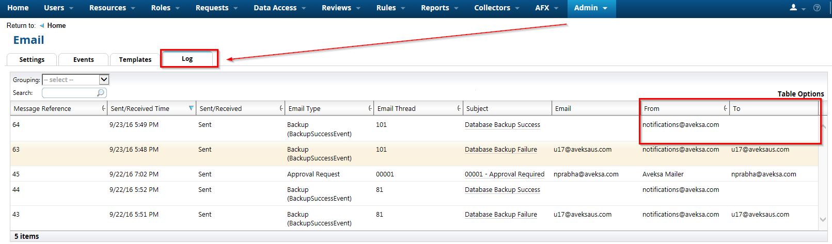The width and height of the screenshot is (832, 244).
Task: Click sort icon on Email Type column
Action: (x=370, y=108)
